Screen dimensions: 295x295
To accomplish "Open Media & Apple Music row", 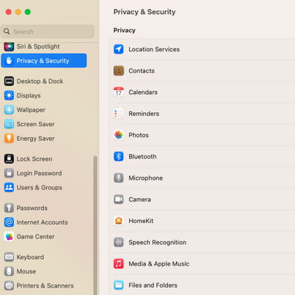I will click(203, 263).
